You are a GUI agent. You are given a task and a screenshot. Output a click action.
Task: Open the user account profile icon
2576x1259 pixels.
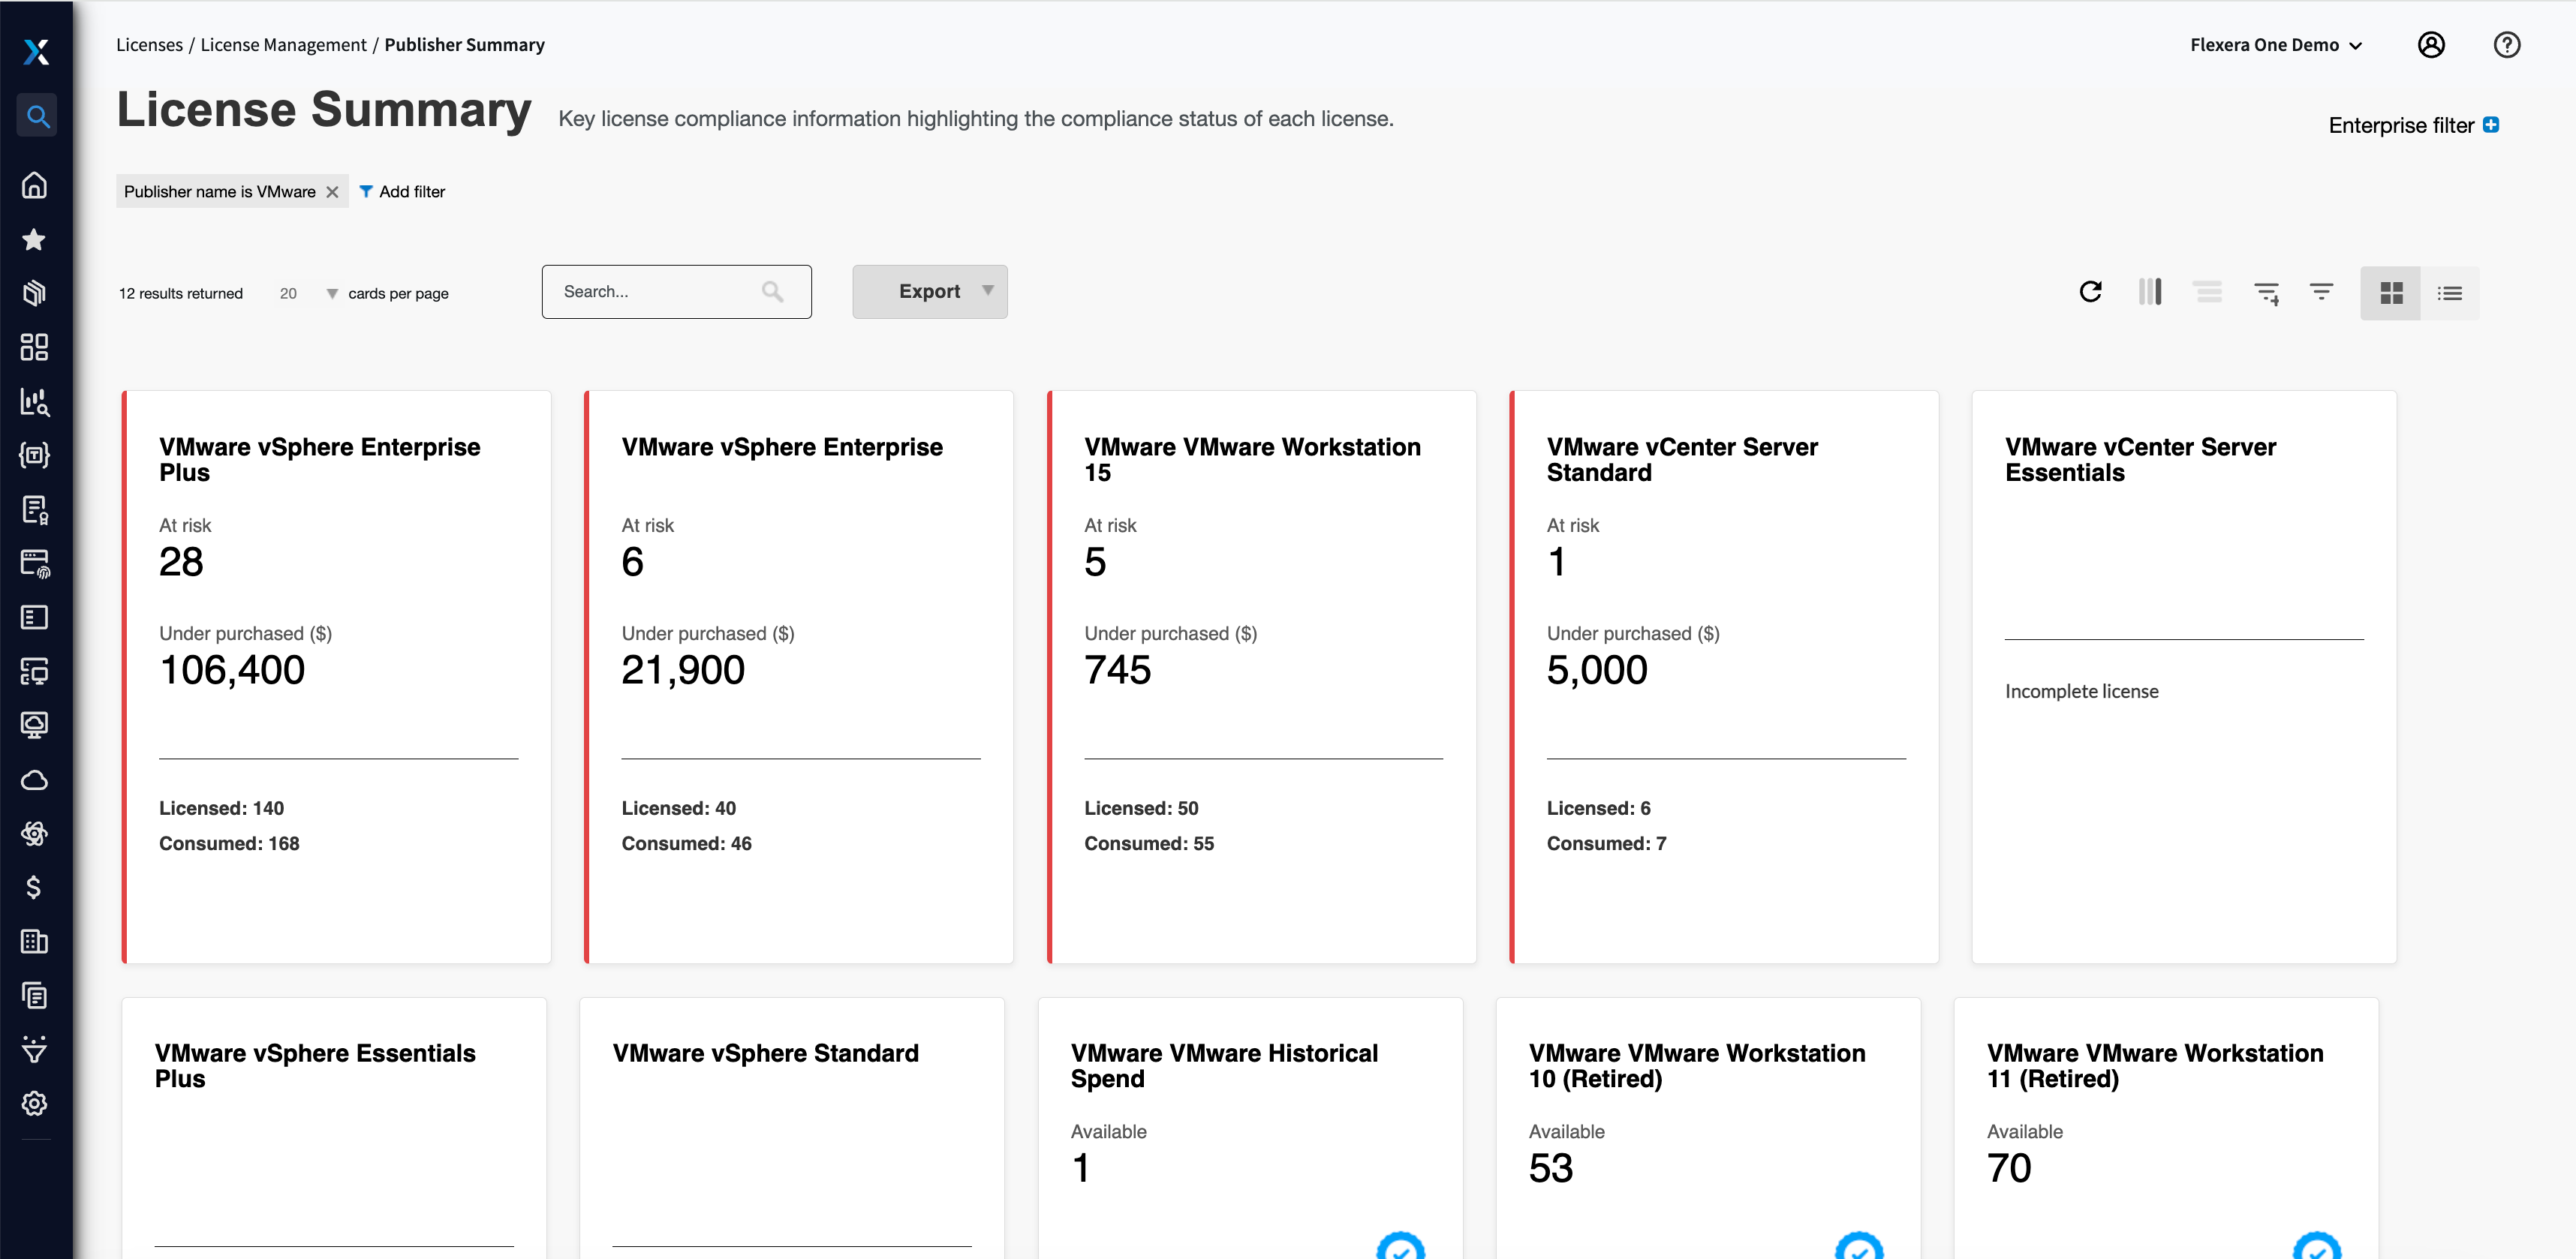[x=2431, y=45]
